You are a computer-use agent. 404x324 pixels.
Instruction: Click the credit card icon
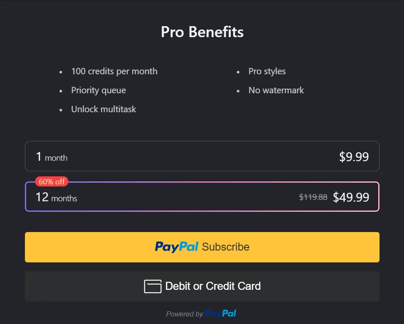tap(153, 286)
